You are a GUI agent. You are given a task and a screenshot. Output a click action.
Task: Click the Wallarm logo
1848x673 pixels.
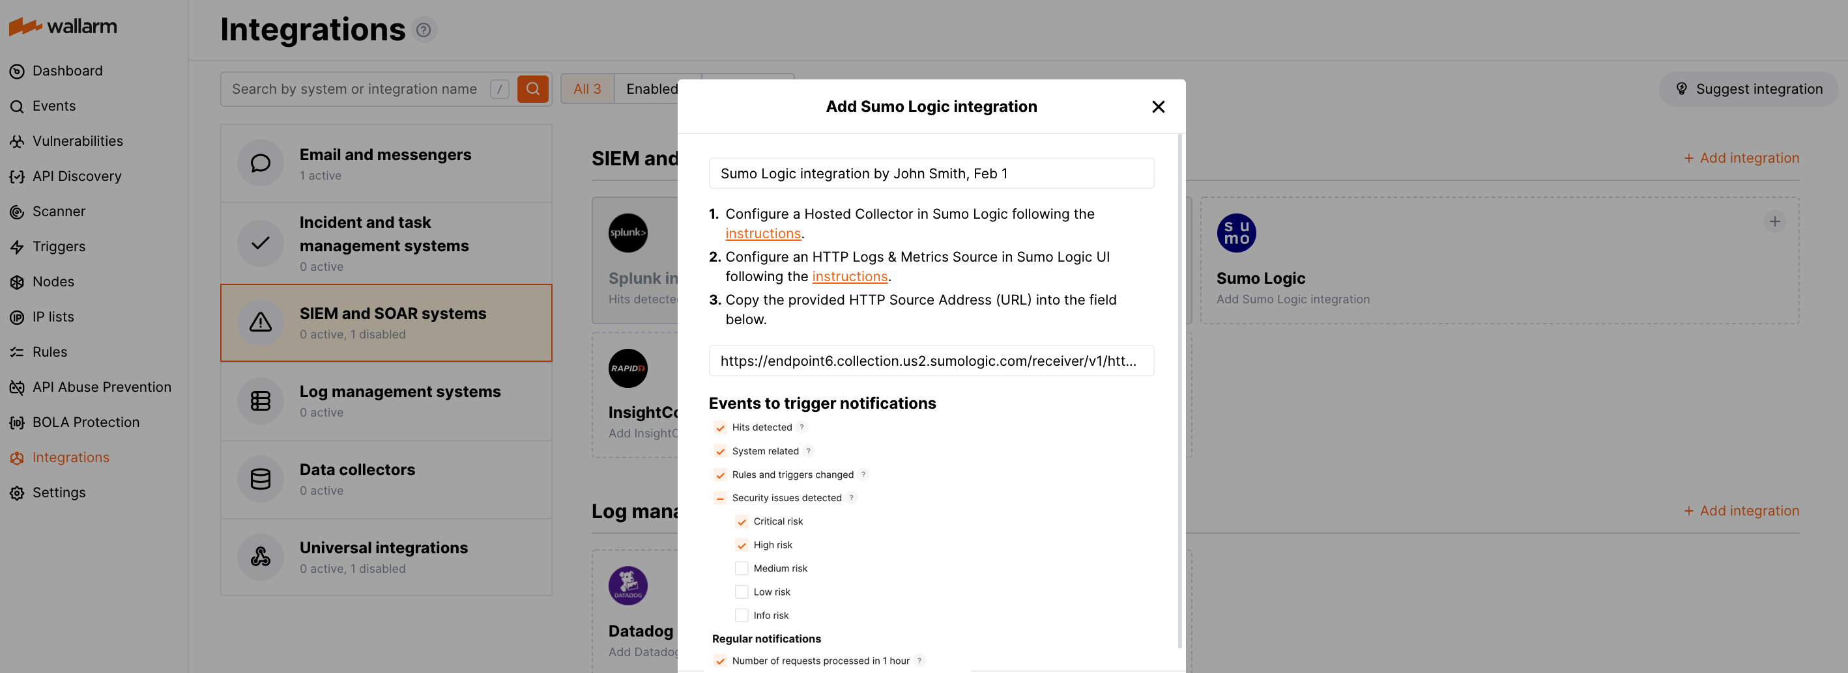[62, 27]
